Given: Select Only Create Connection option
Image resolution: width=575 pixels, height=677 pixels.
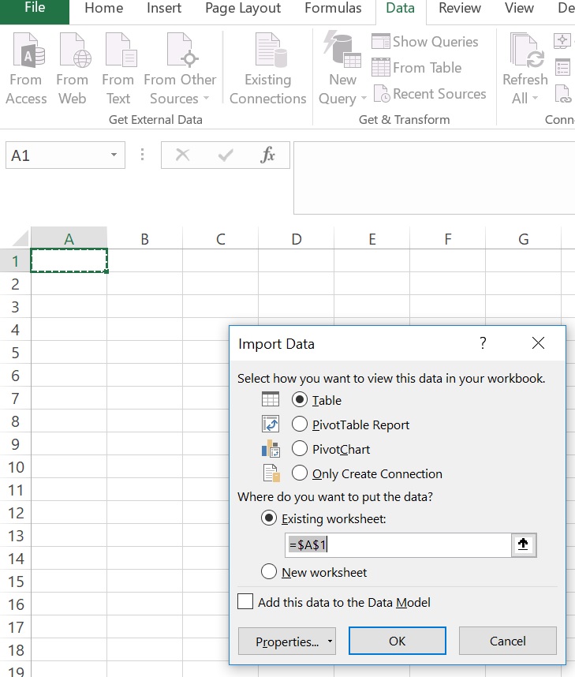Looking at the screenshot, I should point(300,473).
